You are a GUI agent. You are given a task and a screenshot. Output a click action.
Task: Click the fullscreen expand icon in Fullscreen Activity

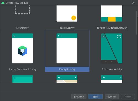(x=119, y=37)
